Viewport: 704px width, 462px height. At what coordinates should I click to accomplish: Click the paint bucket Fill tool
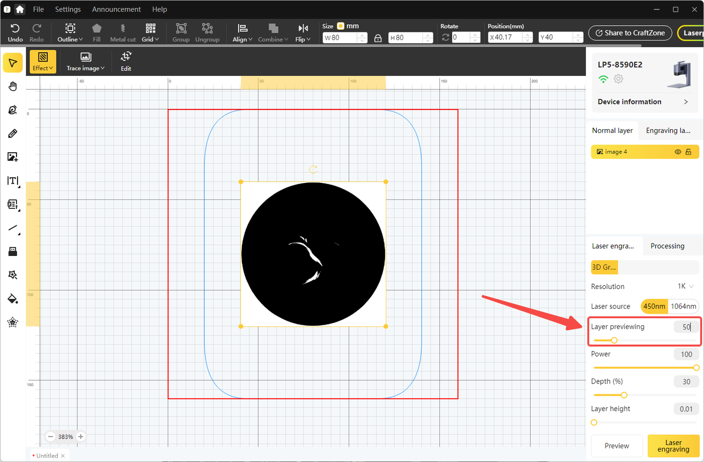tap(13, 298)
